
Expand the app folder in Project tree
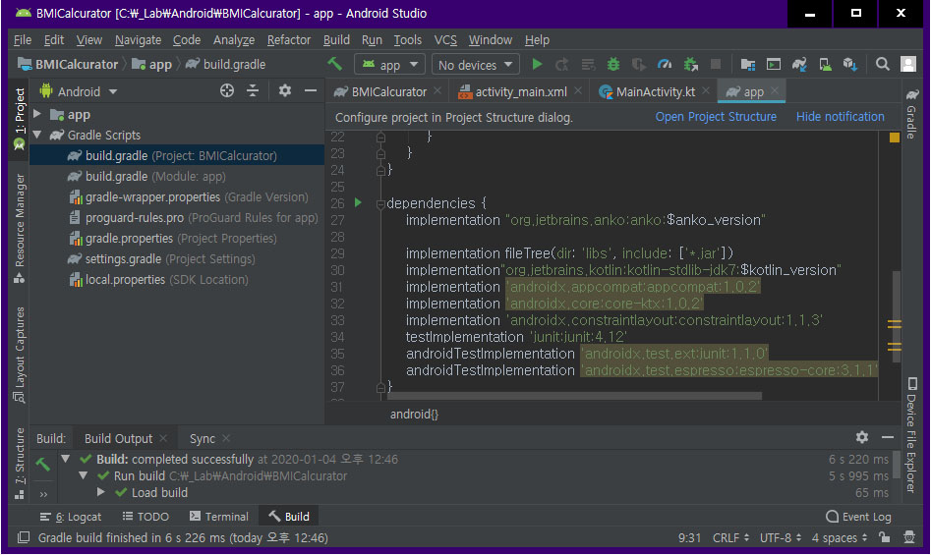pyautogui.click(x=36, y=113)
